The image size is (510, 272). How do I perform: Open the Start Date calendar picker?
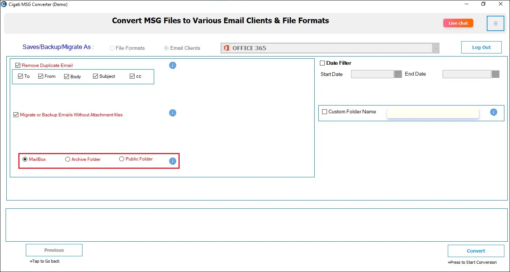click(x=398, y=74)
